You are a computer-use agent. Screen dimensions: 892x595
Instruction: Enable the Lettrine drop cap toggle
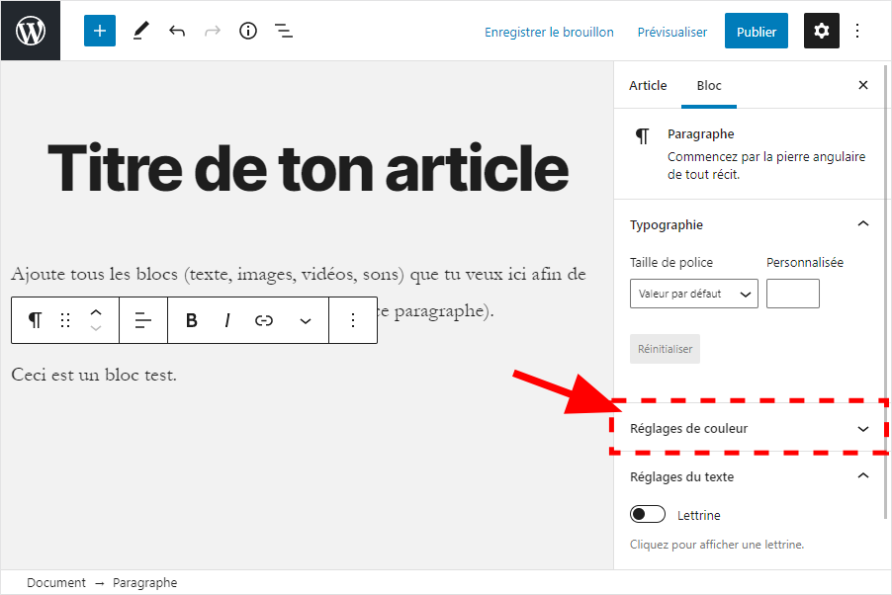pos(648,515)
